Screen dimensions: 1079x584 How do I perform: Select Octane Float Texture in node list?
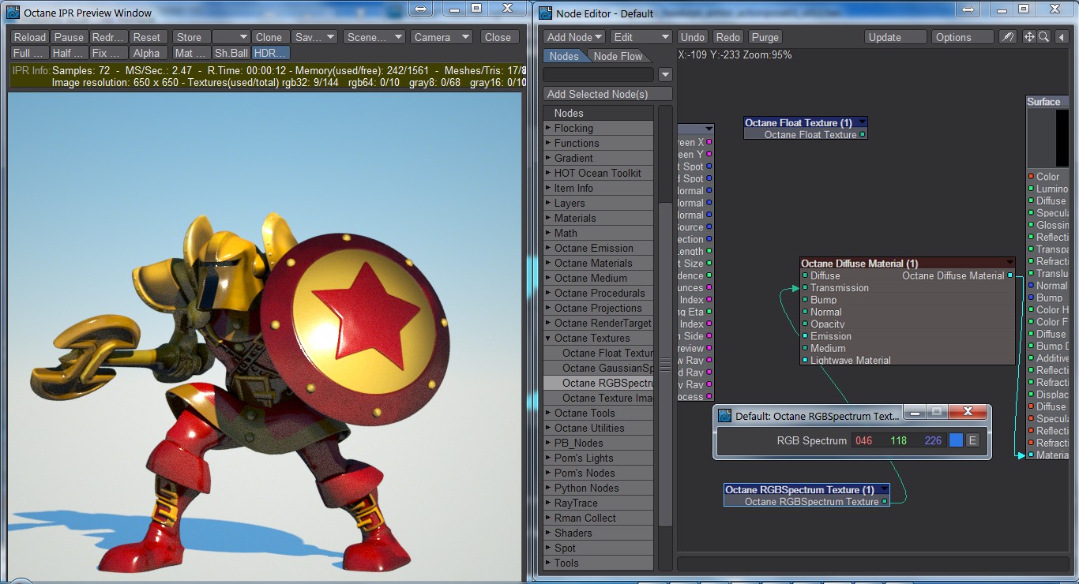pos(599,353)
